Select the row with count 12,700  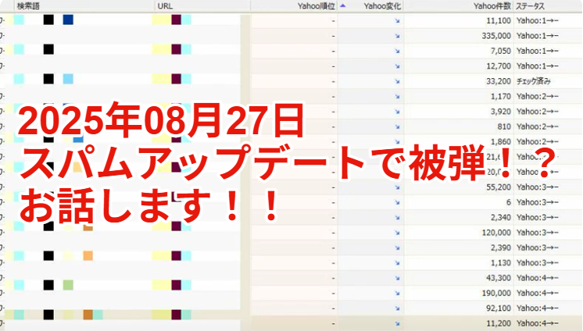pyautogui.click(x=498, y=66)
